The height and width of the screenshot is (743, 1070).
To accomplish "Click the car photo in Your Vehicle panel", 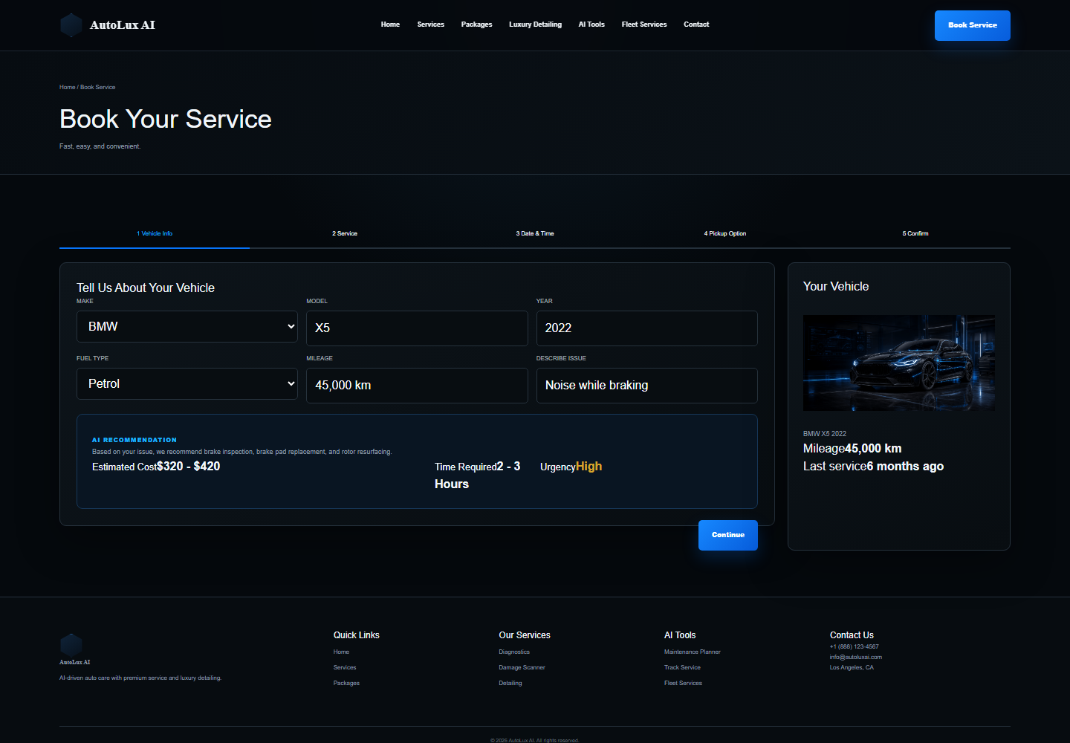I will 899,363.
